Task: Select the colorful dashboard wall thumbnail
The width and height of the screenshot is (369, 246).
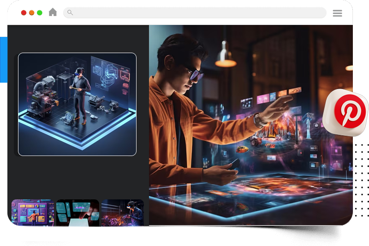Action: point(33,216)
